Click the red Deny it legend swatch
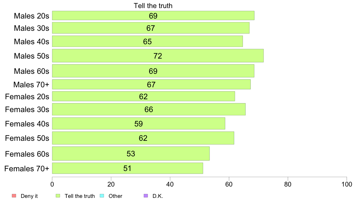This screenshot has height=220, width=355. tap(14, 196)
